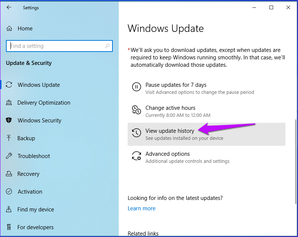Focus the Find a setting search box
Screen dimensions: 298x237
(59, 46)
